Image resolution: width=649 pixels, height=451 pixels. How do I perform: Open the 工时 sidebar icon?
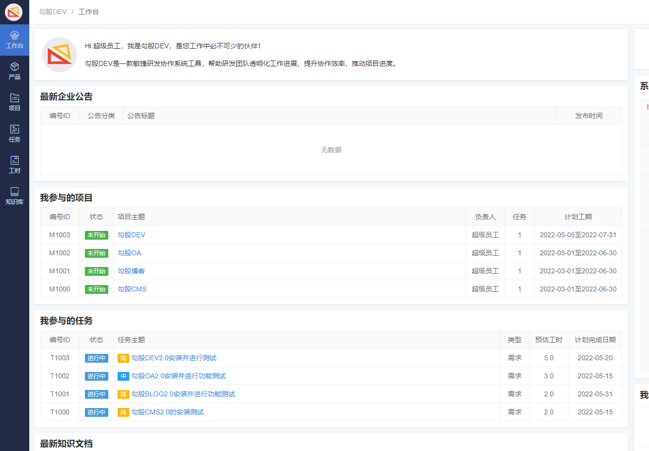click(x=15, y=165)
